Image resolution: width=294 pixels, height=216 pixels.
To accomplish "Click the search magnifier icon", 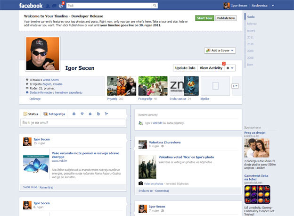I will pos(155,6).
